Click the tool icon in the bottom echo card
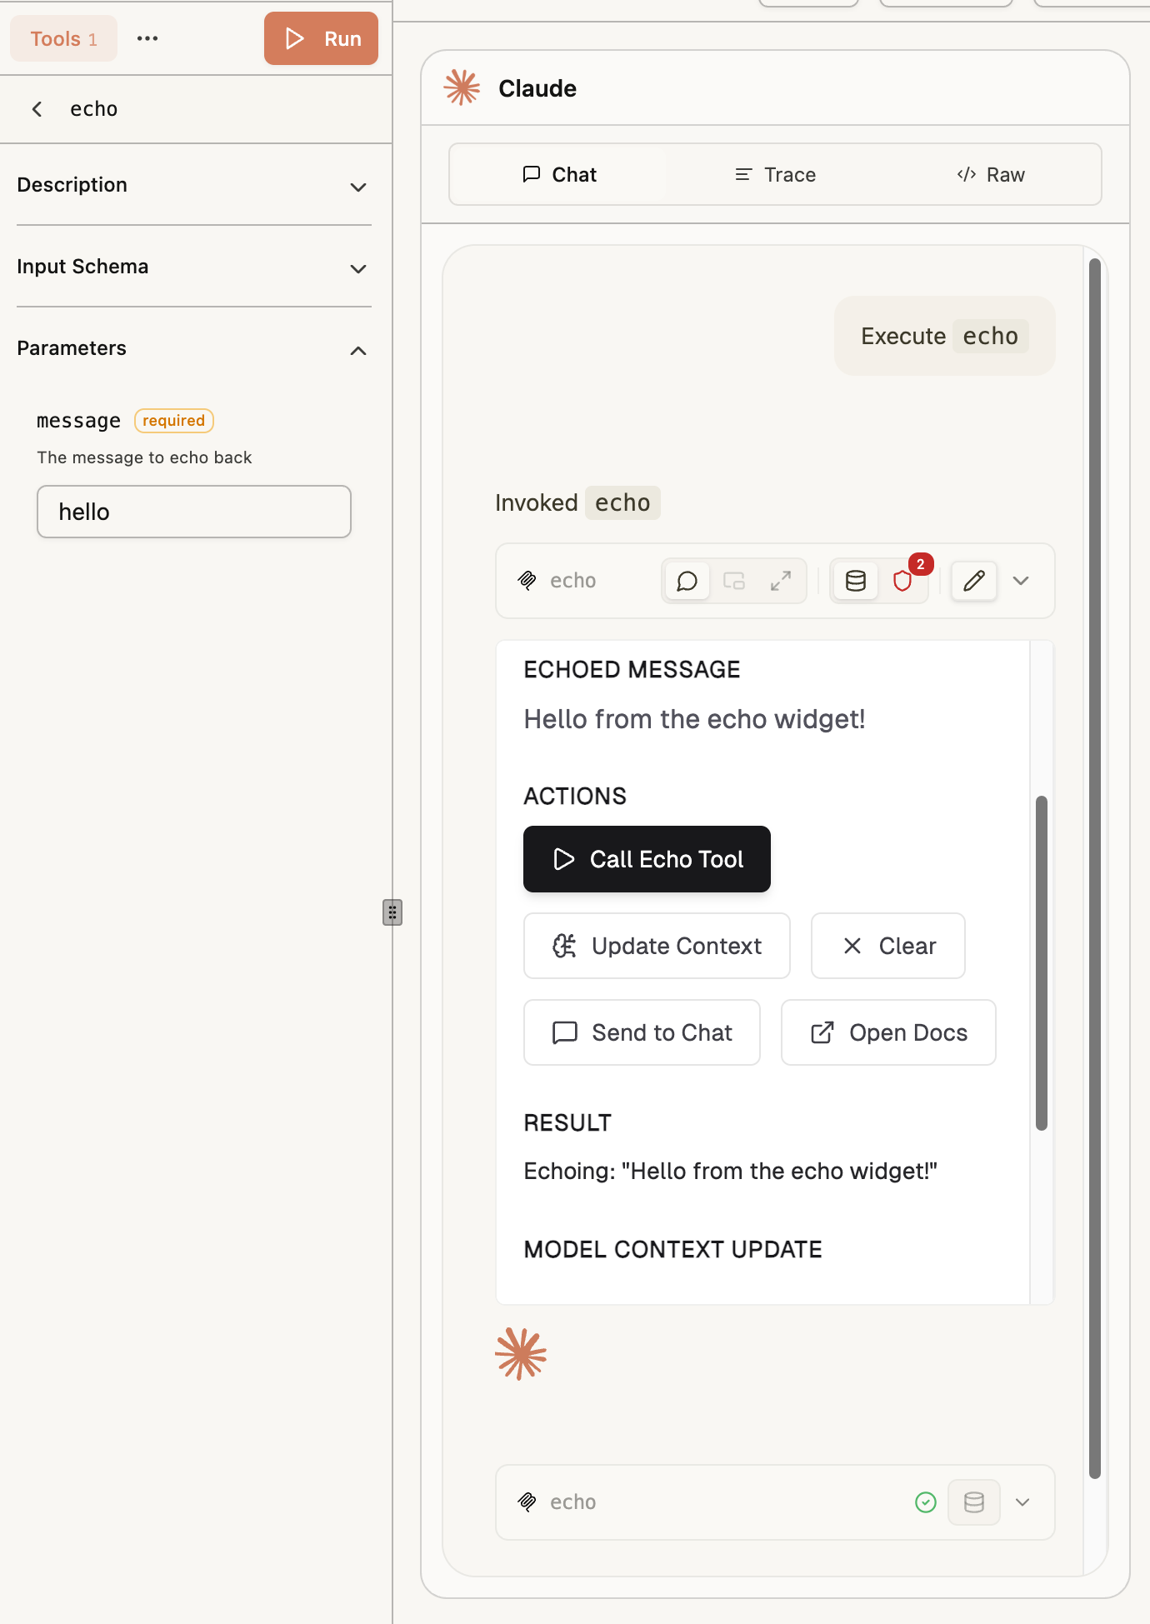This screenshot has width=1150, height=1624. click(527, 1502)
